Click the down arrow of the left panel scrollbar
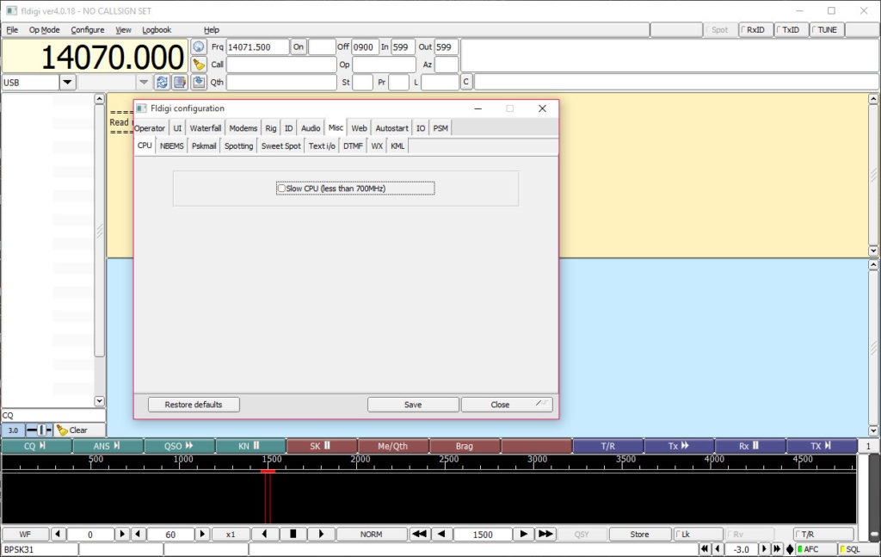This screenshot has height=557, width=881. pos(100,401)
